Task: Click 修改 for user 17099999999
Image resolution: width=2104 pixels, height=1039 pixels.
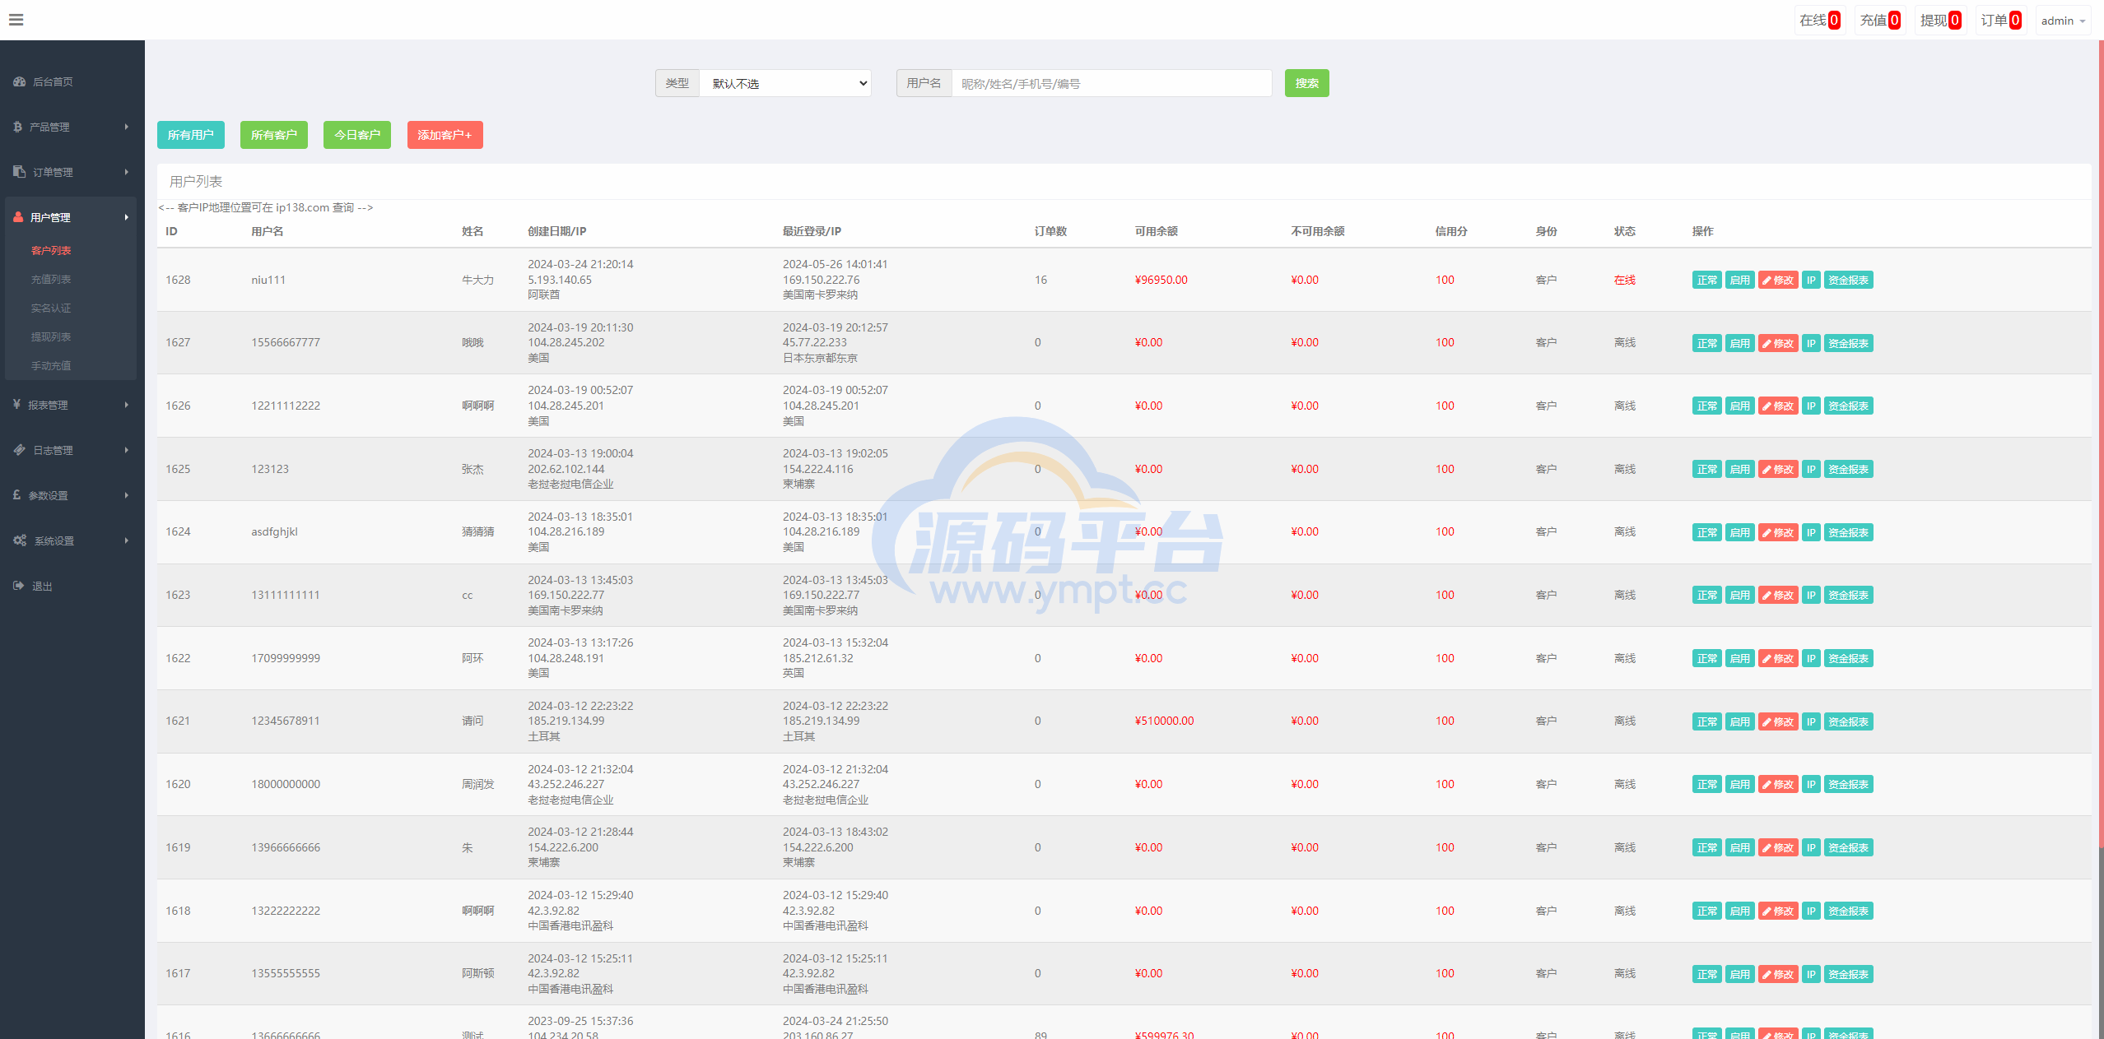Action: [1778, 658]
